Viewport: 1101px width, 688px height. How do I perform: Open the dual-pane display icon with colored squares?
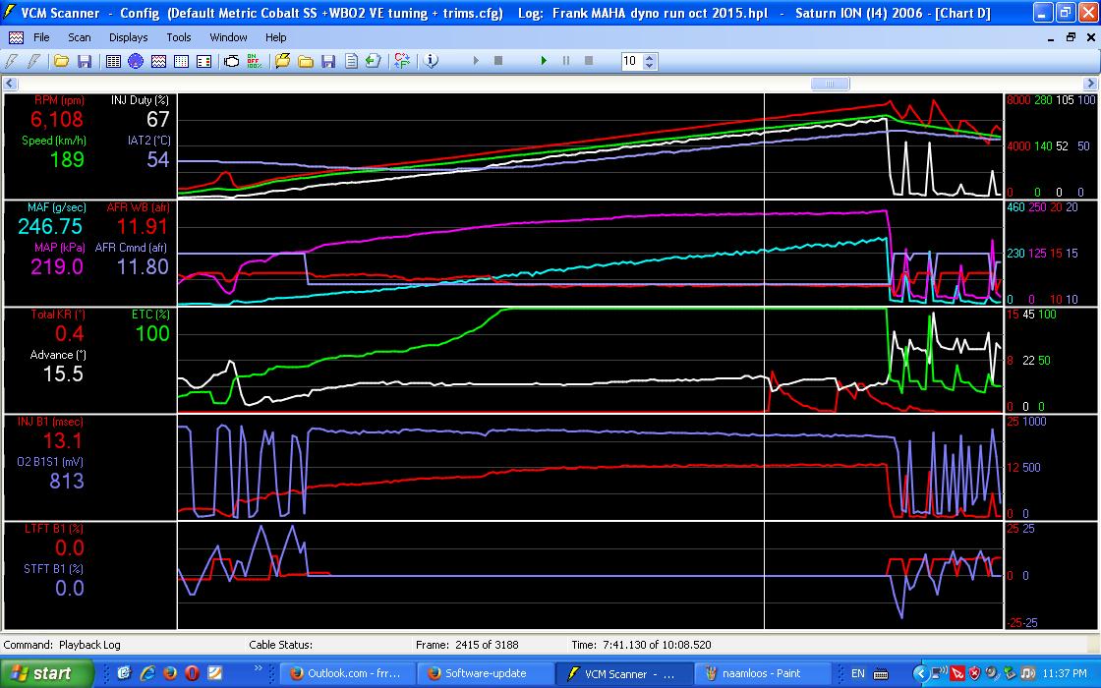click(203, 61)
